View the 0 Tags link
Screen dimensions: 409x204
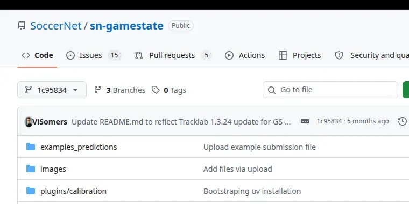(x=169, y=90)
